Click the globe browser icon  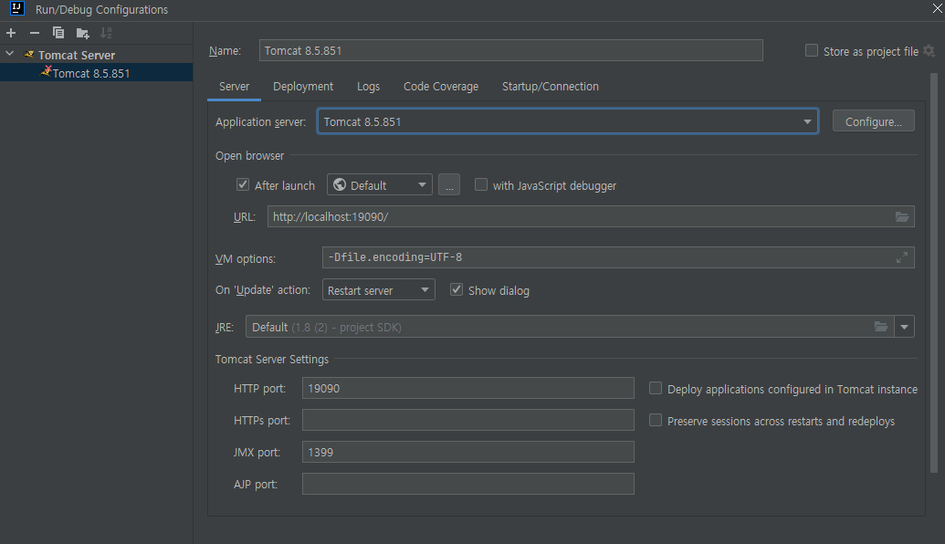[340, 185]
